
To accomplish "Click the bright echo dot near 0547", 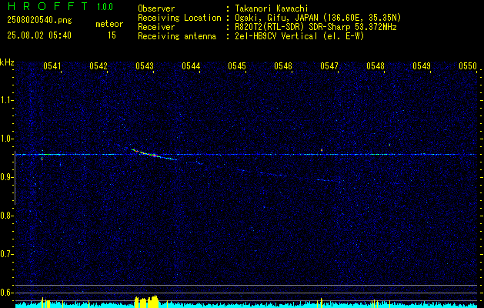I will [322, 150].
